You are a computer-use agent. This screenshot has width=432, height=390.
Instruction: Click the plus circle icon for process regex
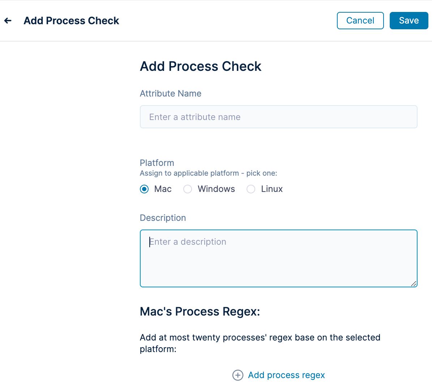click(x=238, y=375)
